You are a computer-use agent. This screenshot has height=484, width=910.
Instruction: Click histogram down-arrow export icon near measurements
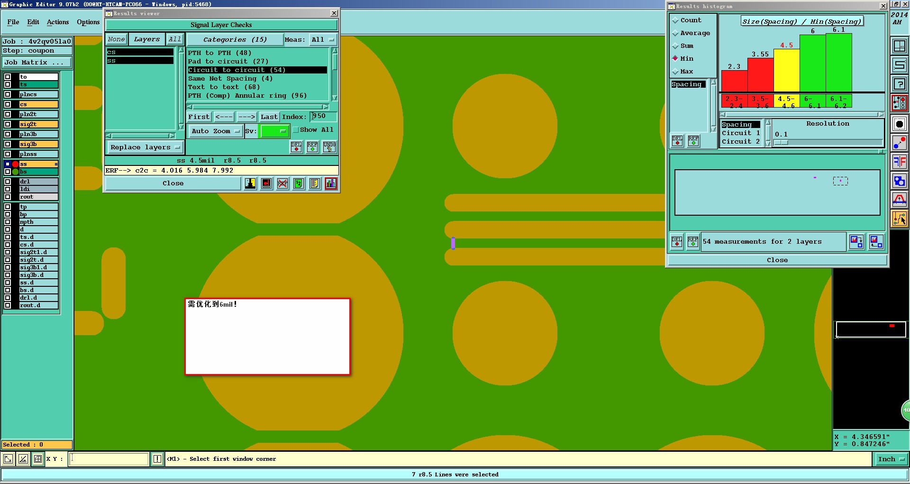click(x=856, y=242)
